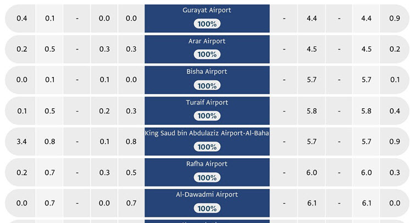Select the 100% badge for Bisha Airport
Image resolution: width=410 pixels, height=223 pixels.
pos(207,86)
